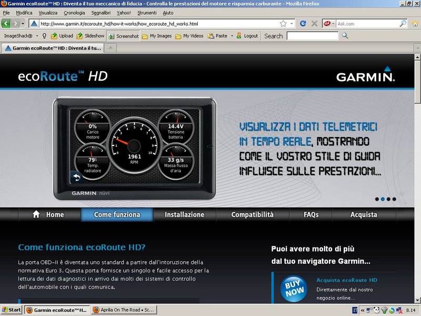421x316 pixels.
Task: Click the ImageShack Screenshot button
Action: [x=124, y=36]
